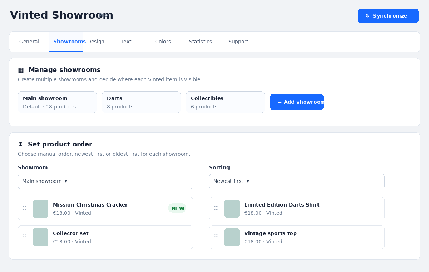This screenshot has width=429, height=272.
Task: Click the Manage showrooms grid icon
Action: 21,70
